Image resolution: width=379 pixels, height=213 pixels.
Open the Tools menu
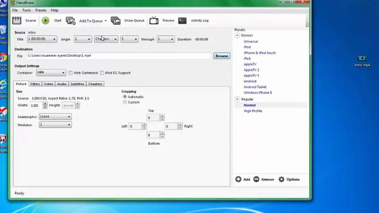27,11
